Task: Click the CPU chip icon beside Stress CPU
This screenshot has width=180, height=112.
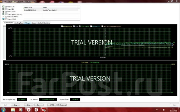Action: point(3,7)
